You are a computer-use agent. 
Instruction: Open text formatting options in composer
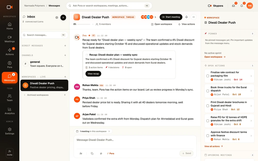click(x=80, y=154)
